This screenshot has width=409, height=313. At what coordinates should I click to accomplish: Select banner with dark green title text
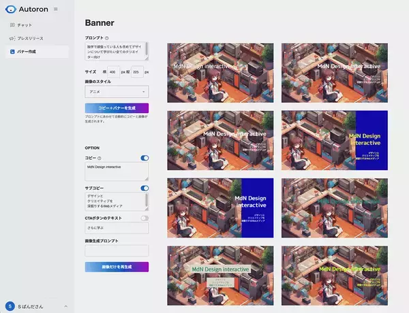(x=335, y=208)
